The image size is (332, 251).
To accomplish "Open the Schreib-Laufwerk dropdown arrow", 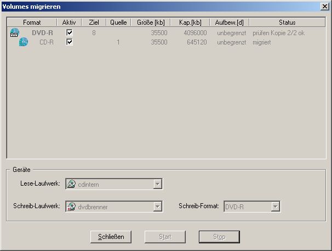I will 158,207.
